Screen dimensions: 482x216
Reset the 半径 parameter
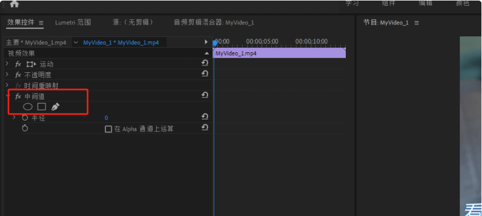tap(205, 117)
